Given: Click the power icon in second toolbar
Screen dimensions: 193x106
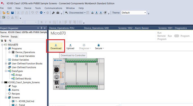Looking at the screenshot, I should click(8, 17).
